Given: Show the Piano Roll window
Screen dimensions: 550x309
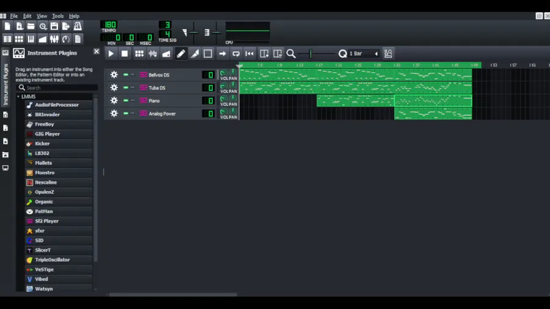Looking at the screenshot, I should tap(31, 39).
